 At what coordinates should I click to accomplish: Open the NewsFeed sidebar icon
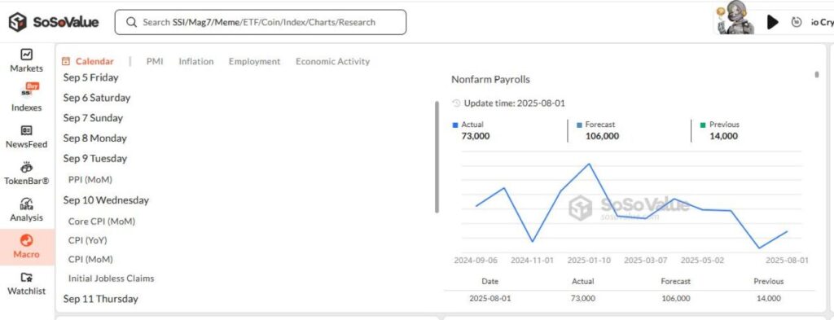pos(27,130)
